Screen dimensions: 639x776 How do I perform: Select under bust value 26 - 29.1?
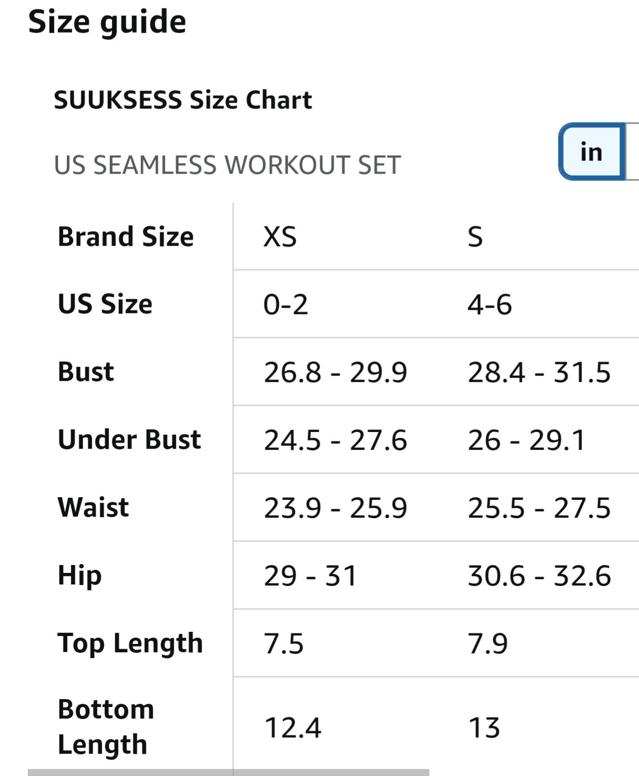tap(526, 440)
